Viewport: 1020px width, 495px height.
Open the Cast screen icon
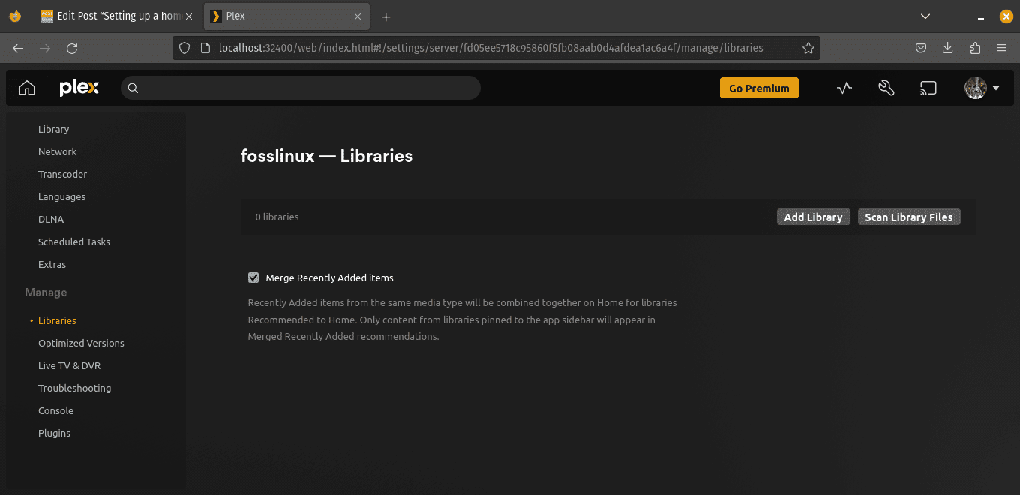928,88
